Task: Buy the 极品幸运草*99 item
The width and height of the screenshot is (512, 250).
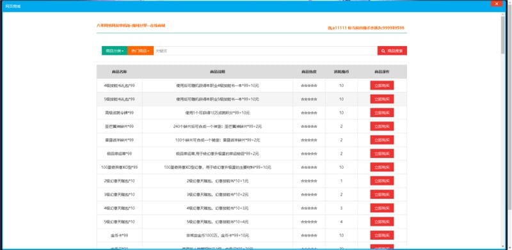Action: (381, 153)
